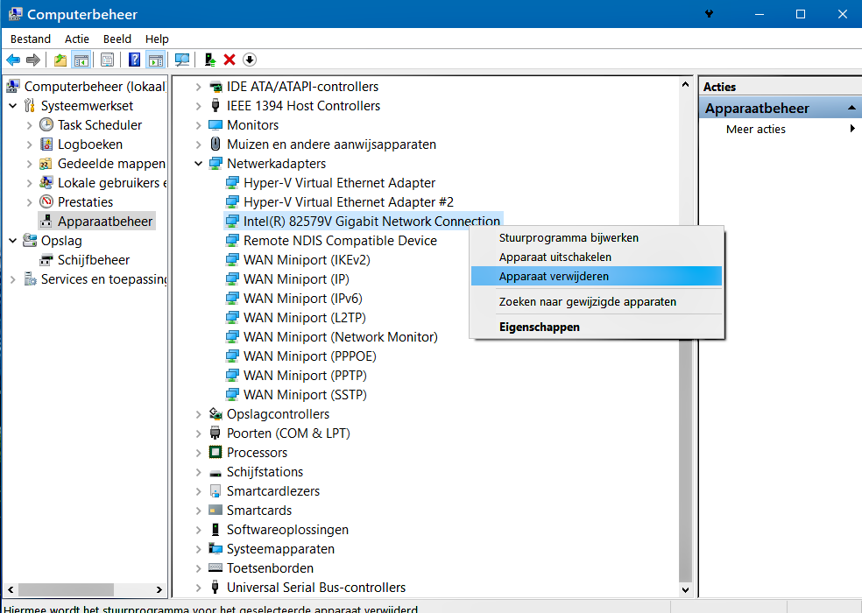Click the device list scroll-down arrow
This screenshot has width=862, height=613.
pyautogui.click(x=685, y=590)
